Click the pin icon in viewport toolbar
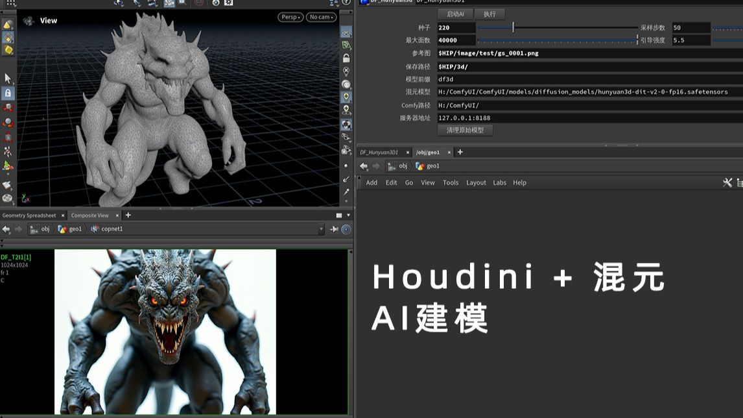 [346, 192]
